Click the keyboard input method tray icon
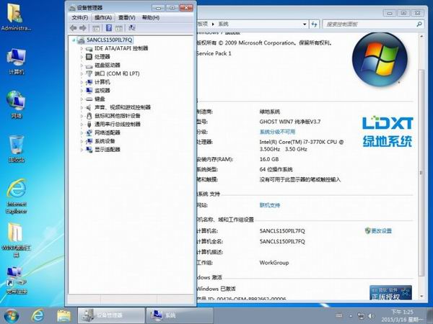 click(x=339, y=316)
